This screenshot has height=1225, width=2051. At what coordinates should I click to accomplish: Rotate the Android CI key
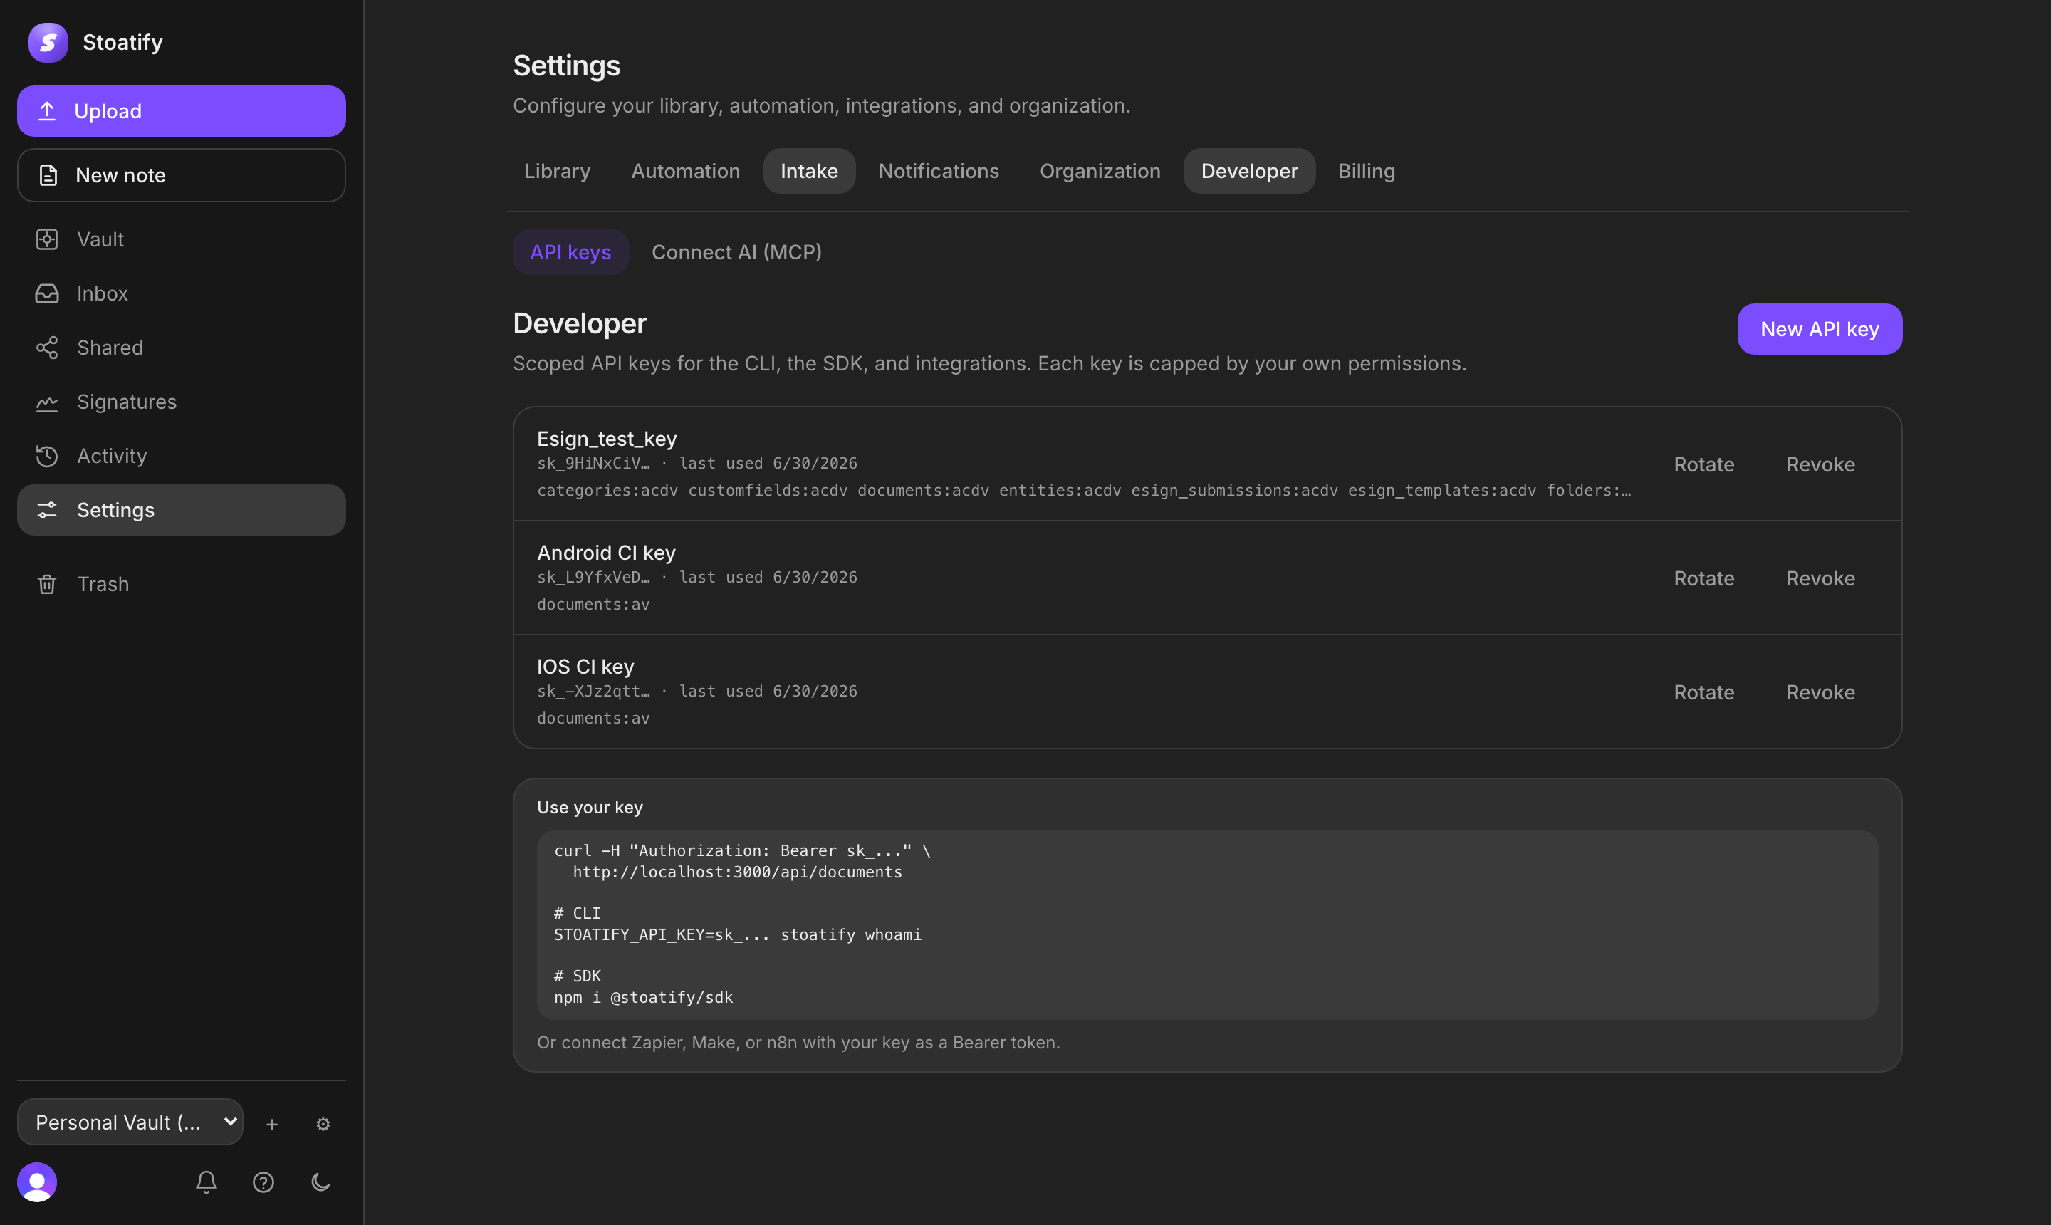(x=1703, y=578)
